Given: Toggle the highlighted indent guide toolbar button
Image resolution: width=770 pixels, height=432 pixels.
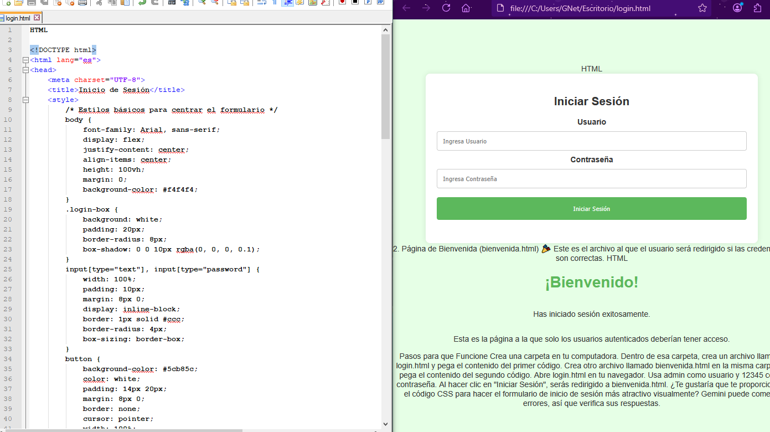Looking at the screenshot, I should [287, 2].
